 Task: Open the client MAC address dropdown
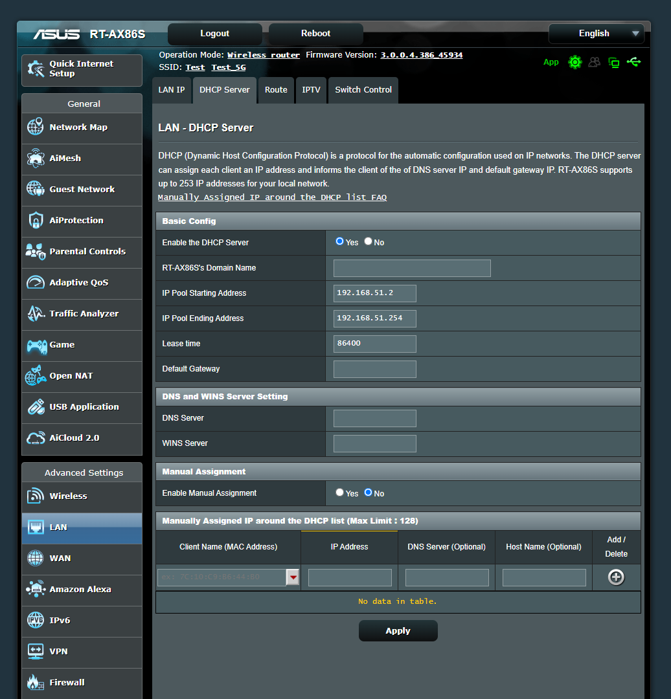pyautogui.click(x=293, y=577)
